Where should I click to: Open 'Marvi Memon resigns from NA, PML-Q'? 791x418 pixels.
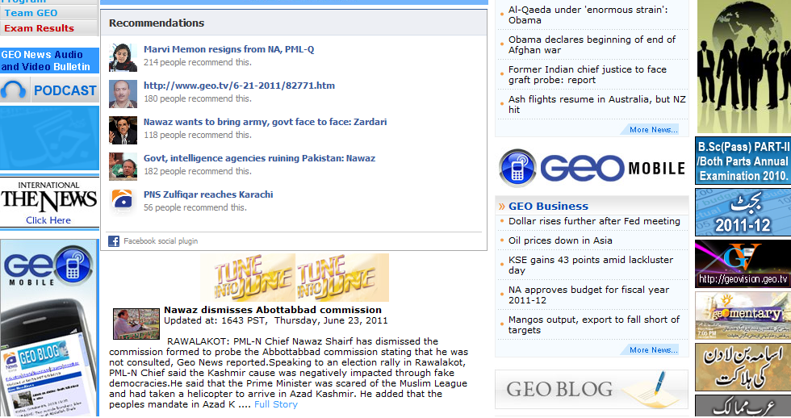coord(228,49)
